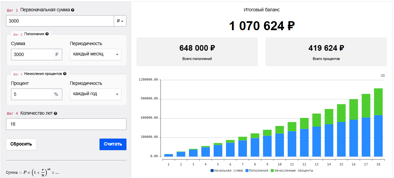Expand the 'каждый год' periodicity dropdown

96,94
